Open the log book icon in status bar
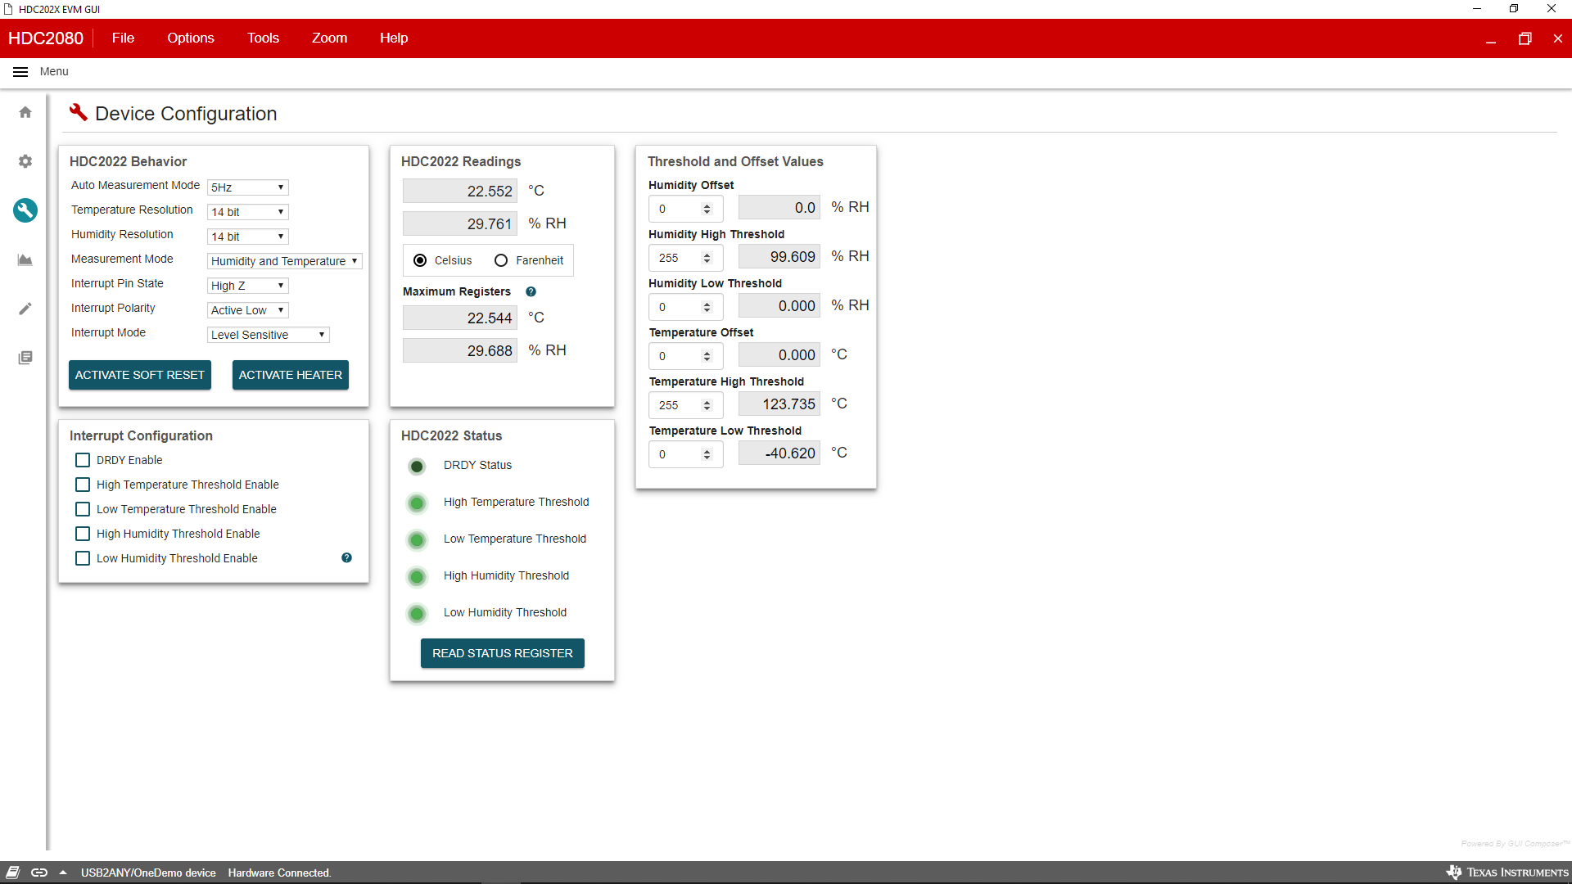The width and height of the screenshot is (1572, 884). (x=13, y=873)
